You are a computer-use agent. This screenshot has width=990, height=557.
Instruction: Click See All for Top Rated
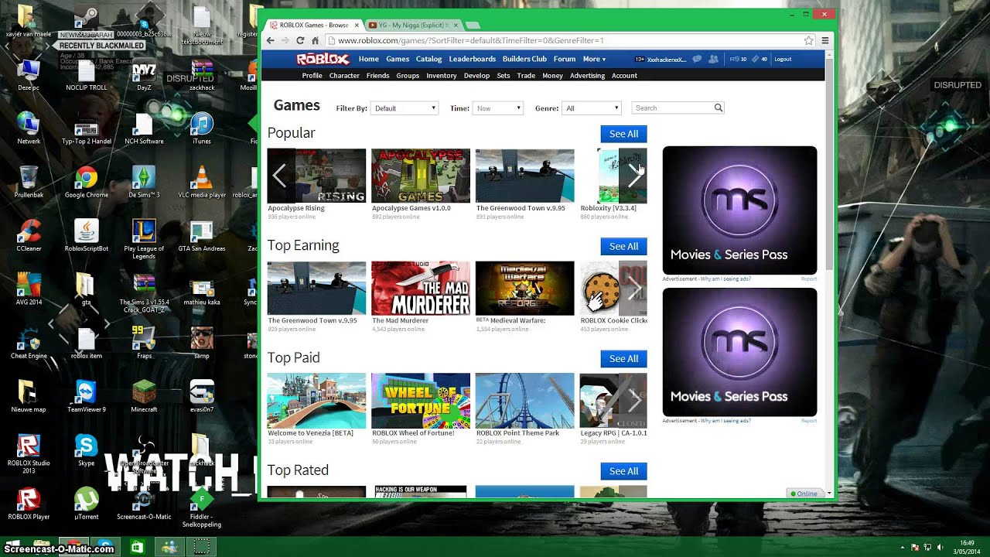click(623, 471)
